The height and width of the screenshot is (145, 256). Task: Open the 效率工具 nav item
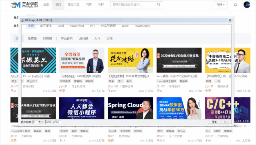click(73, 5)
